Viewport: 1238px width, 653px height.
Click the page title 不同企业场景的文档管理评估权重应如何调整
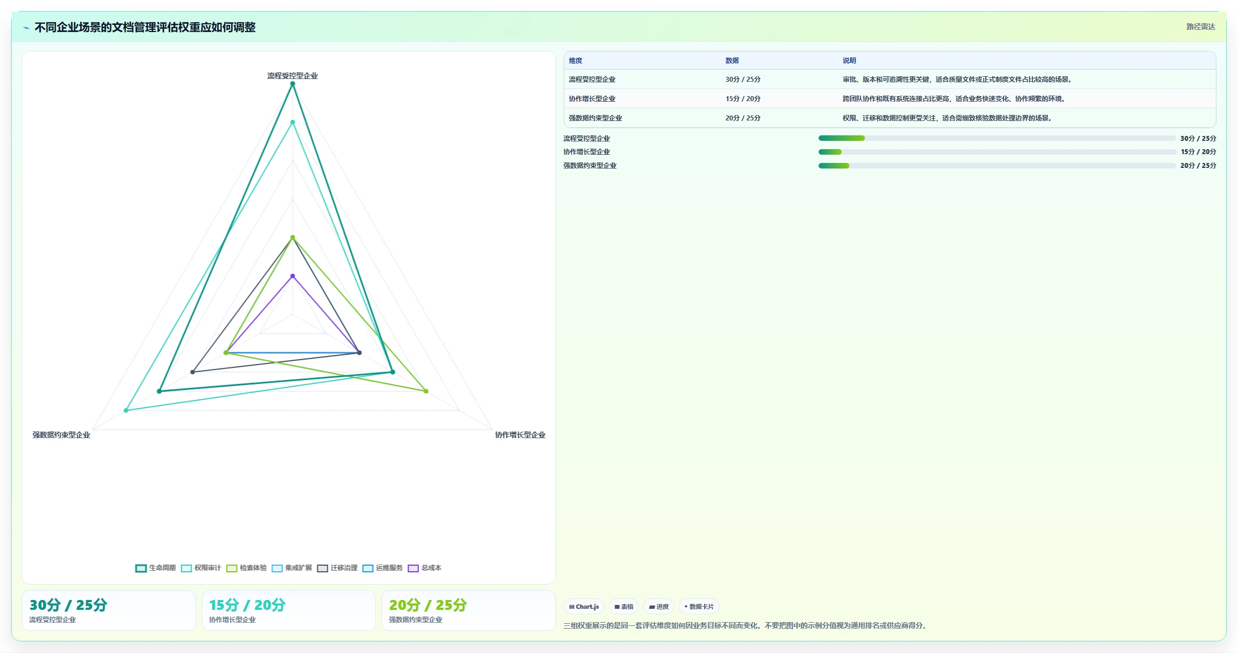(145, 28)
